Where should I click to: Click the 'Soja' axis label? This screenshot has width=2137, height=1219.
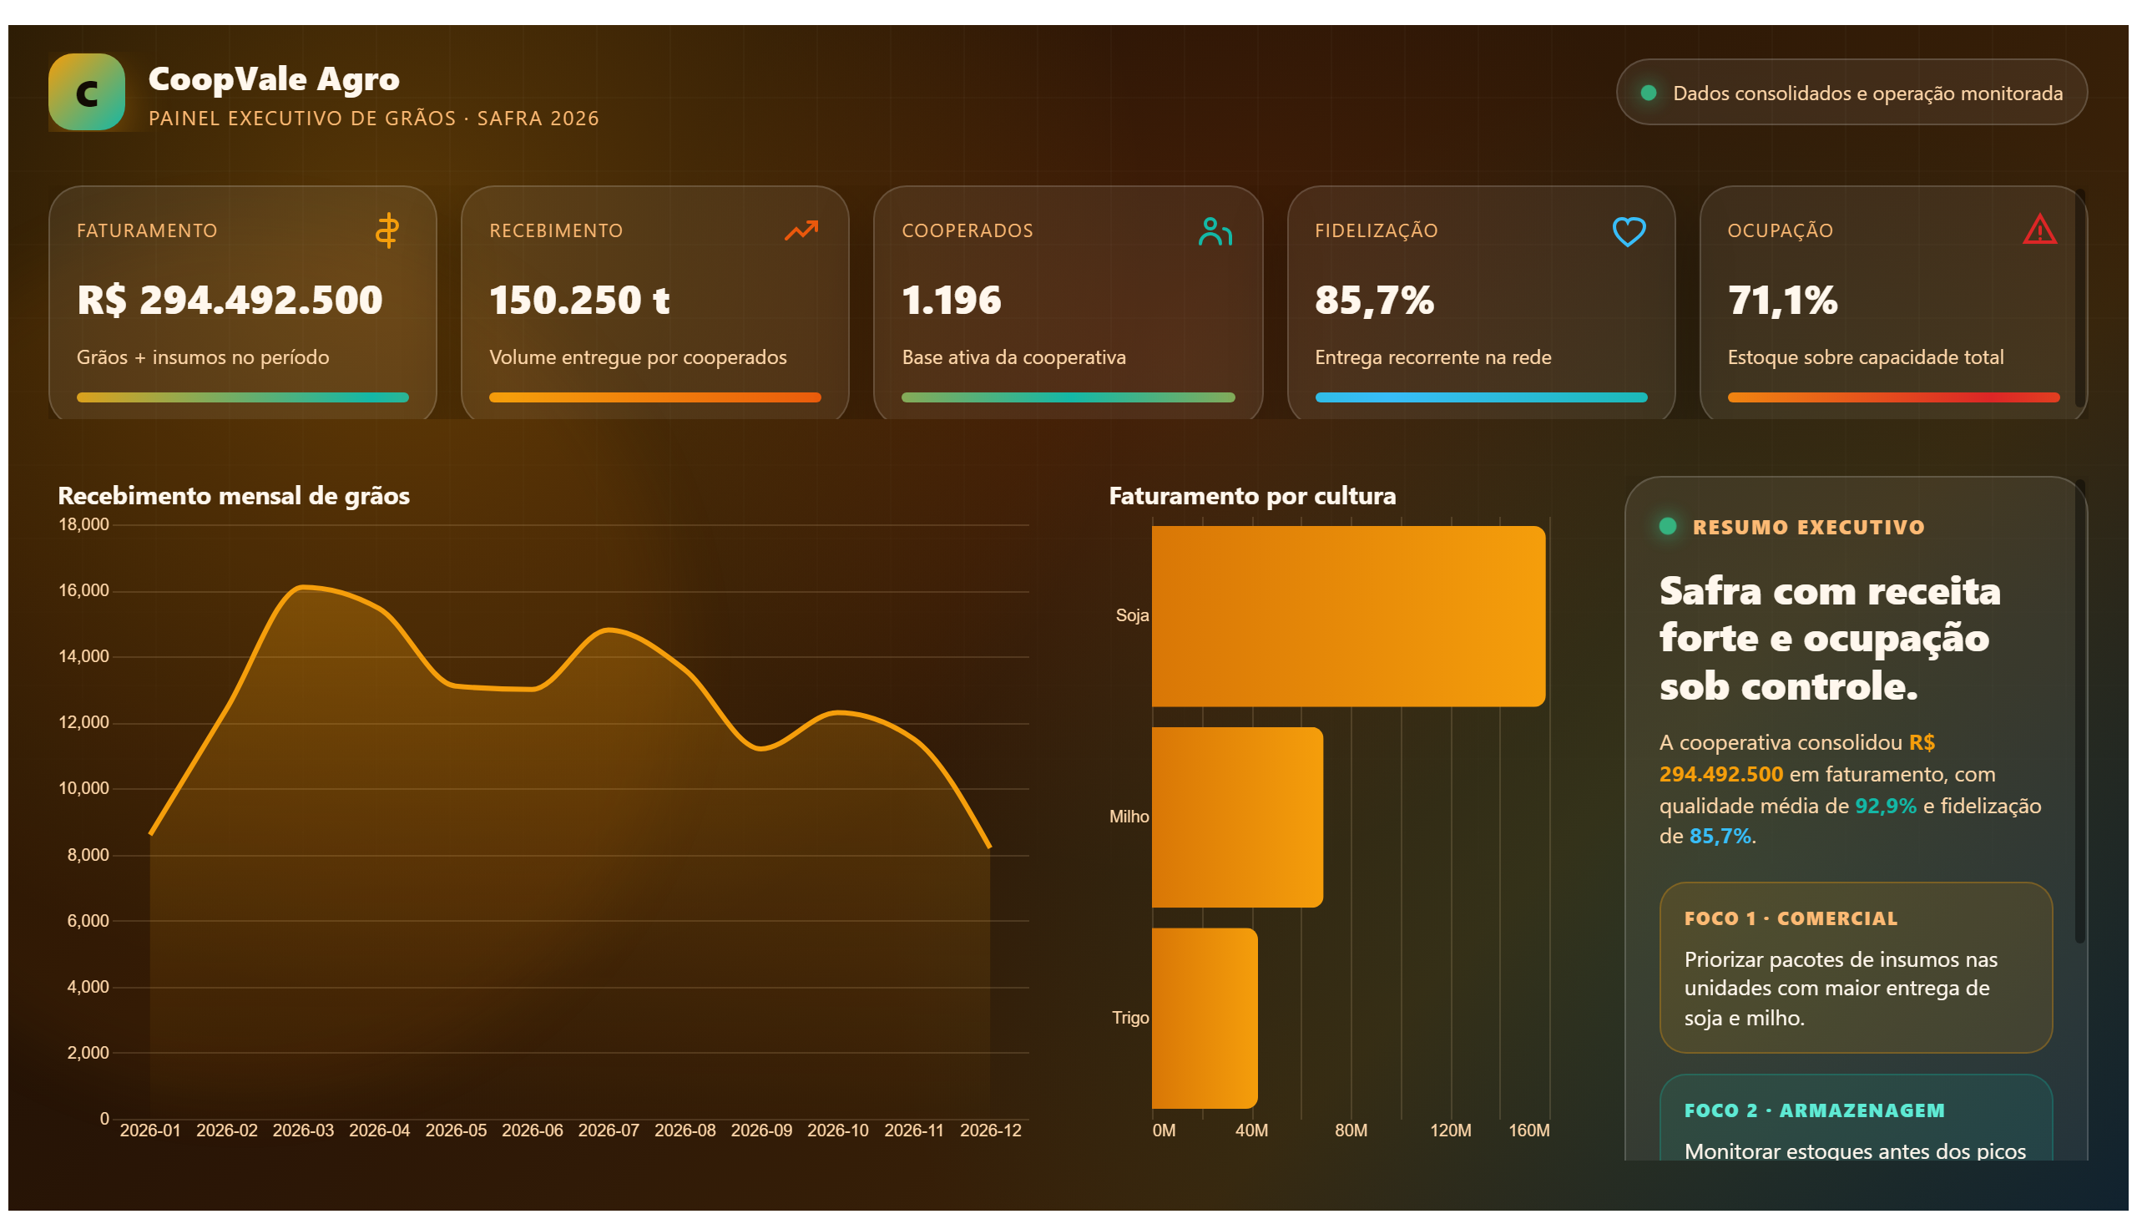pyautogui.click(x=1132, y=615)
